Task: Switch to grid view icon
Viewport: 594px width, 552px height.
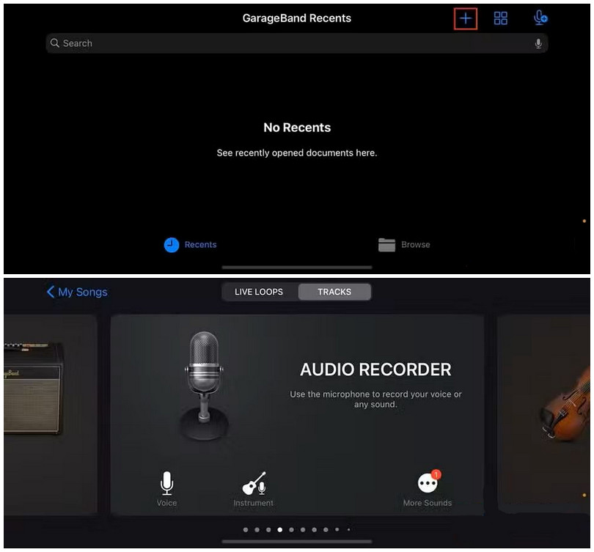Action: (x=500, y=18)
